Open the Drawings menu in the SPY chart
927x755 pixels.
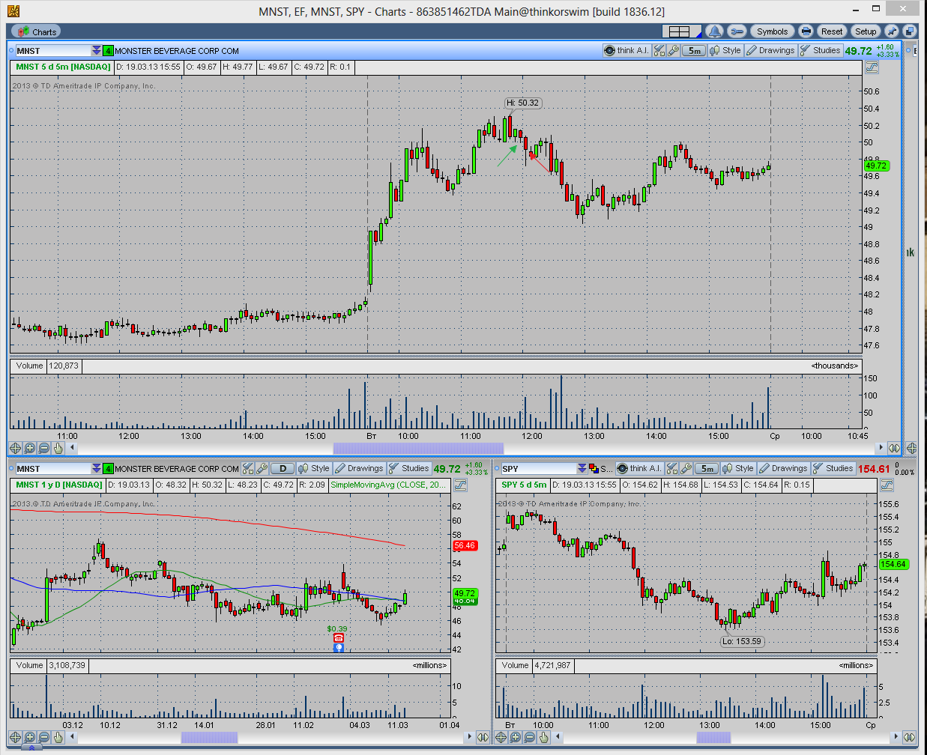(783, 468)
